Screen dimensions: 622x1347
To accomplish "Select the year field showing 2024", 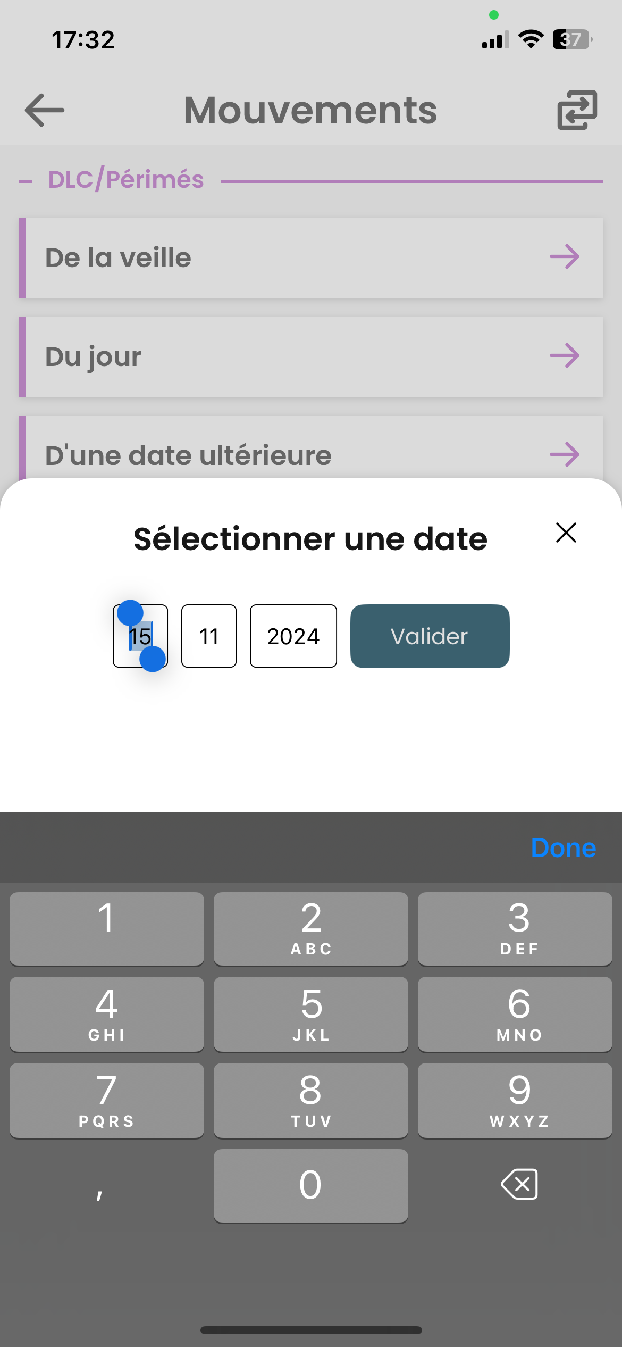I will 293,636.
